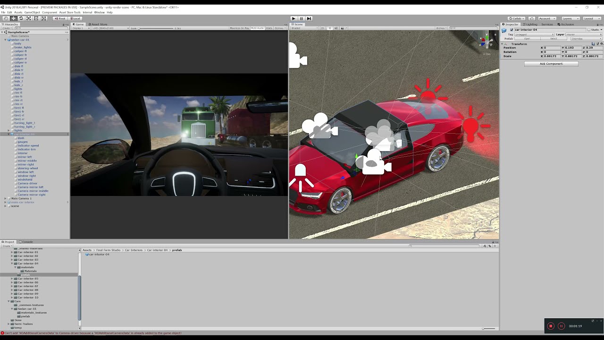
Task: Toggle Stats overlay in Game view
Action: point(269,28)
